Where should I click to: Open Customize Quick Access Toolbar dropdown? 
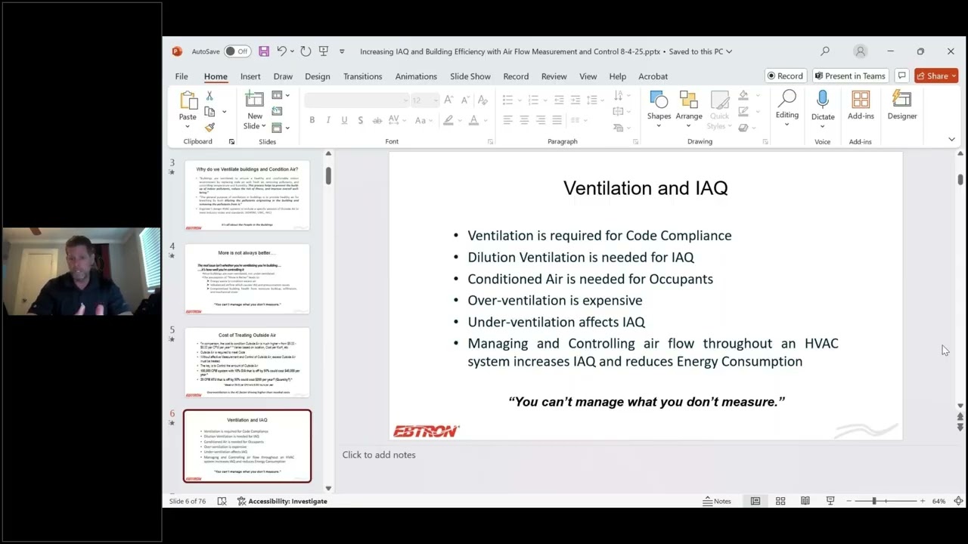pyautogui.click(x=342, y=51)
